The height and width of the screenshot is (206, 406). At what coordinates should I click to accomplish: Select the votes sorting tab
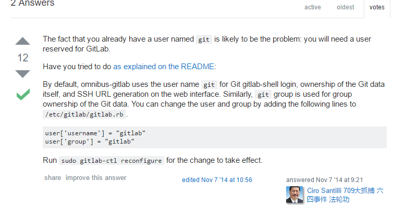click(x=377, y=7)
